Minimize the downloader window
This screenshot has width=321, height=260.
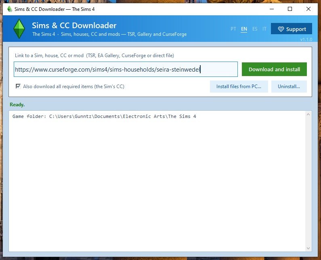click(272, 9)
